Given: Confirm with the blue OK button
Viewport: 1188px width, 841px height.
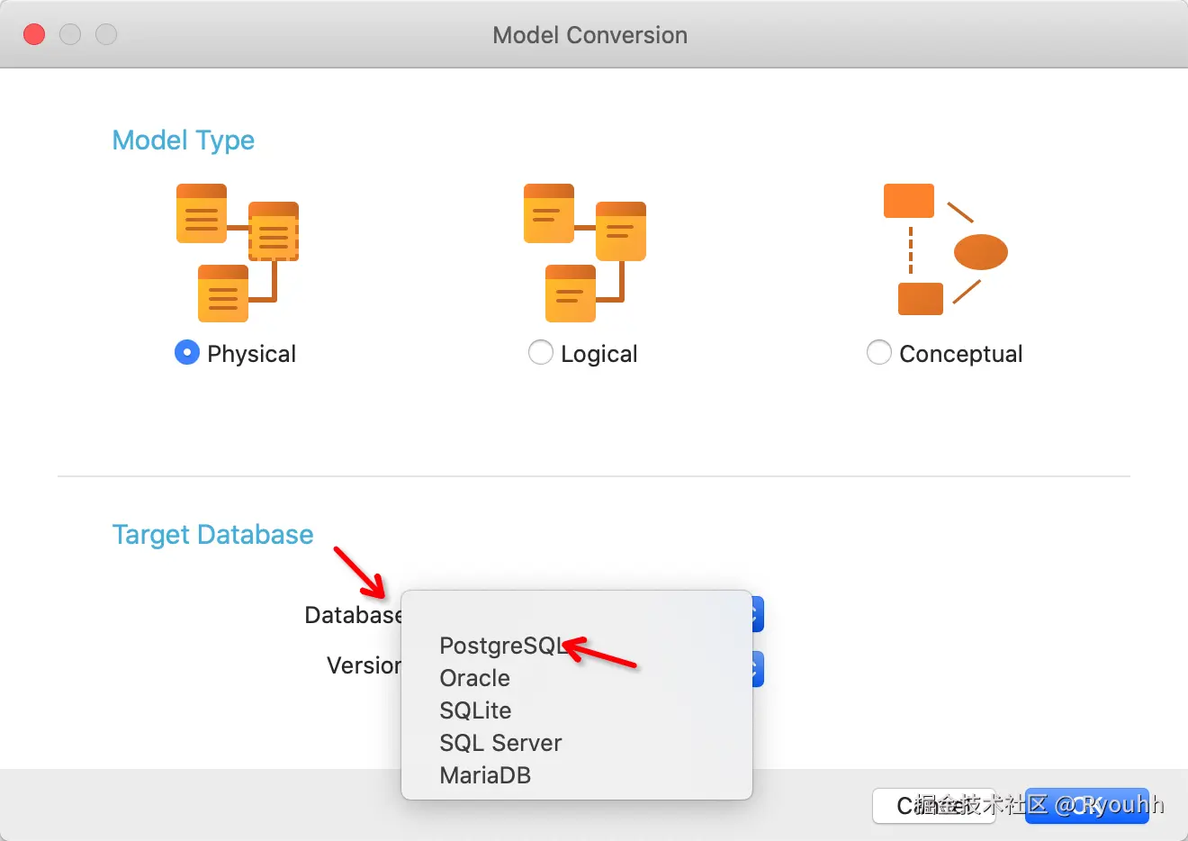Looking at the screenshot, I should coord(1087,806).
